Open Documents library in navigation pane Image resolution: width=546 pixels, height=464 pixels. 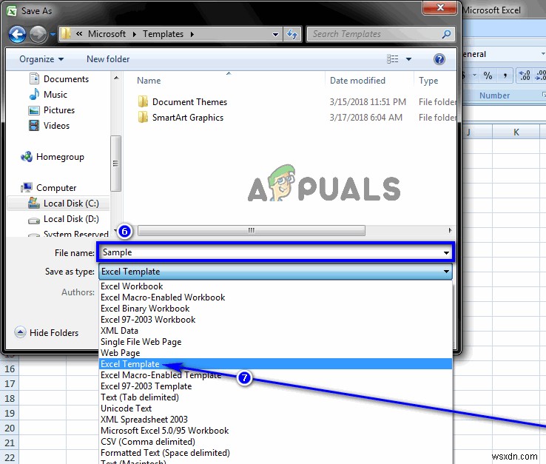tap(59, 79)
